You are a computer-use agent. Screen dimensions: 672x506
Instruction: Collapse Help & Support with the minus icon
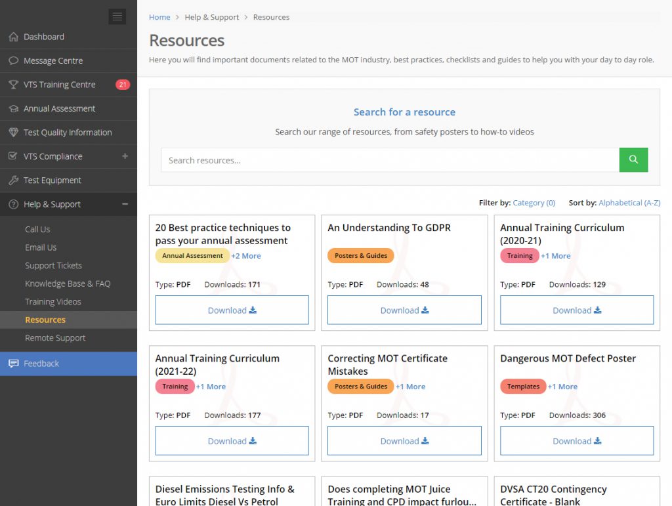[x=125, y=204]
